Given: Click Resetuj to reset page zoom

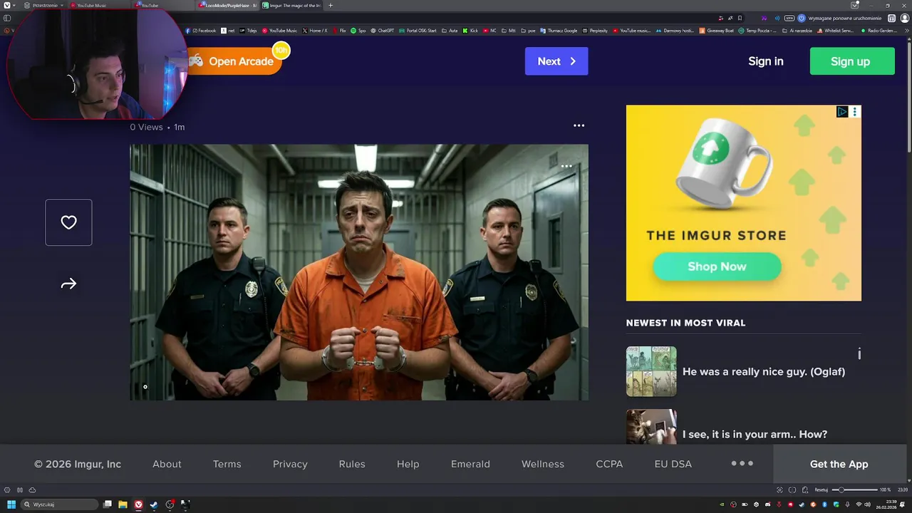Looking at the screenshot, I should click(821, 489).
